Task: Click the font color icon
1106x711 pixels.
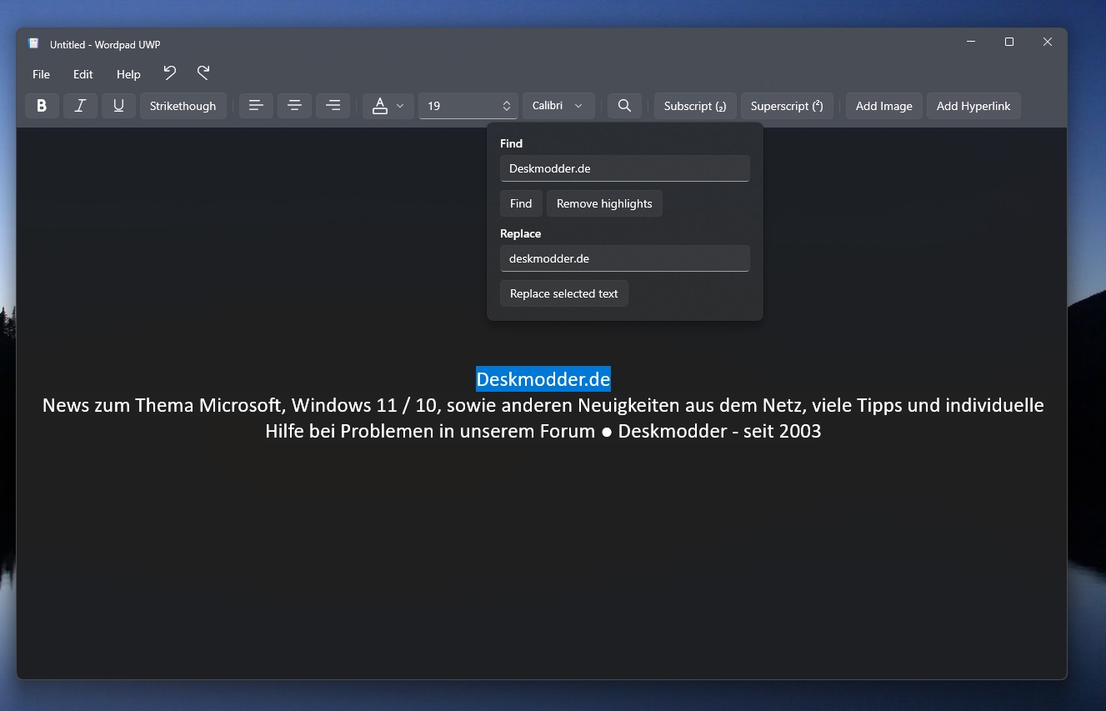Action: pyautogui.click(x=380, y=106)
